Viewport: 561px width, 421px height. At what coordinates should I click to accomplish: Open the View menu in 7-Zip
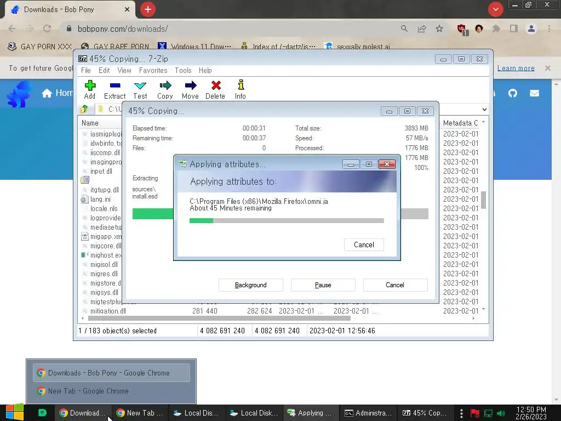point(124,71)
